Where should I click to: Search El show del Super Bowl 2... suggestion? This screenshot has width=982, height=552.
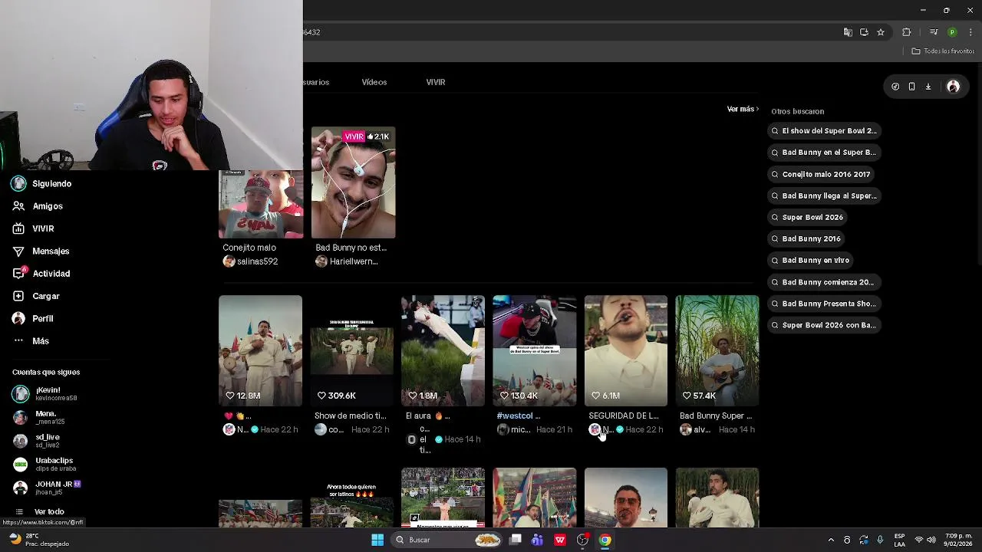tap(824, 131)
